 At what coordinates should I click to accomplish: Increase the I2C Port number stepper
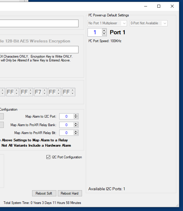(104, 30)
